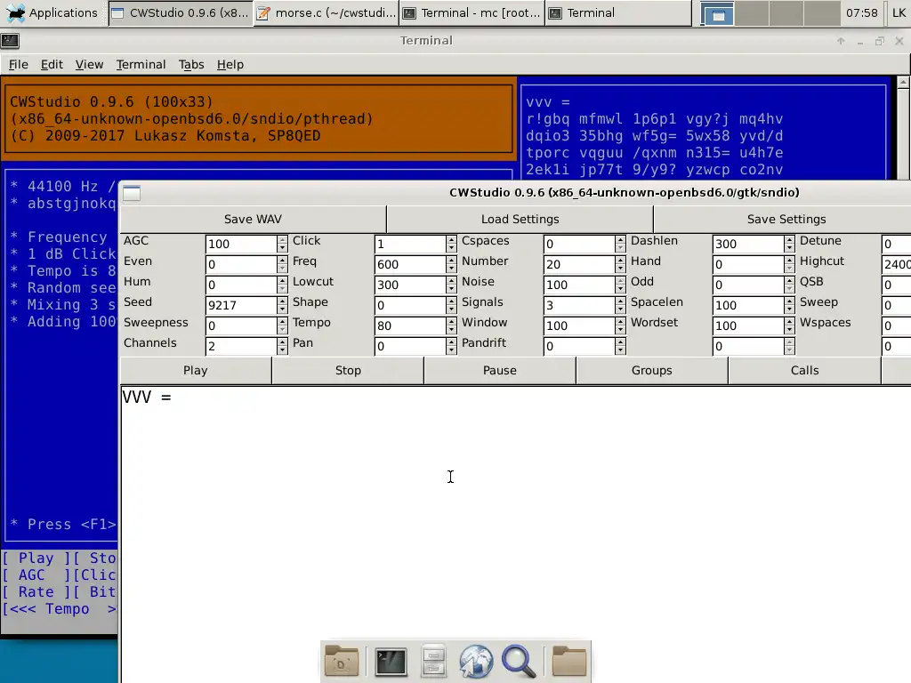Launch web browser globe icon in dock
911x683 pixels.
[x=476, y=662]
